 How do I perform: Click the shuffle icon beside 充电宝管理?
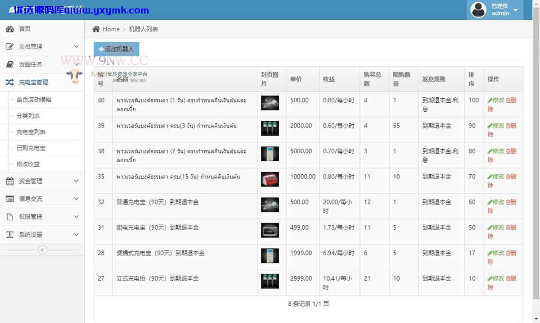10,82
